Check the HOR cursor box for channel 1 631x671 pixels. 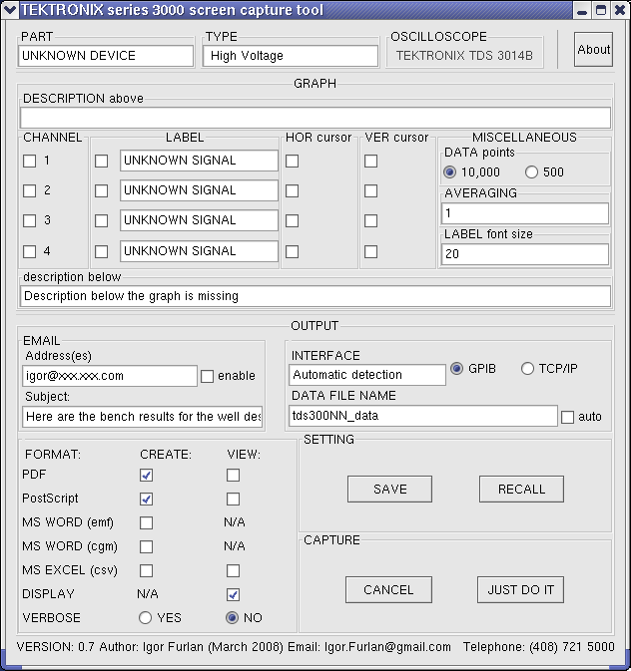293,161
